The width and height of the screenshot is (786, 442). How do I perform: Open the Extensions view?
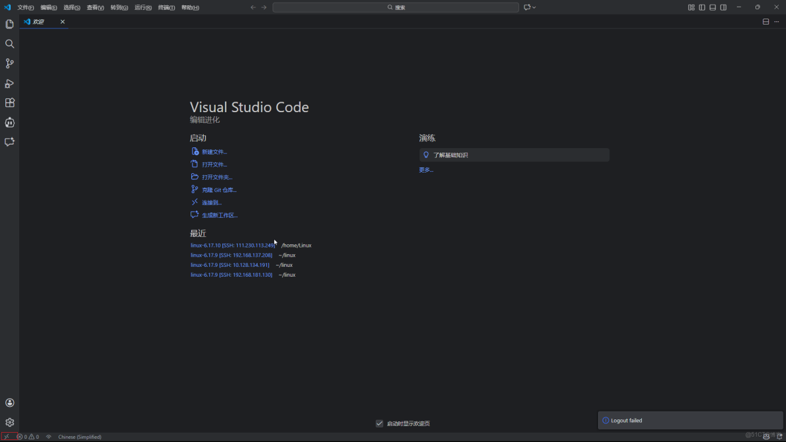(x=9, y=103)
